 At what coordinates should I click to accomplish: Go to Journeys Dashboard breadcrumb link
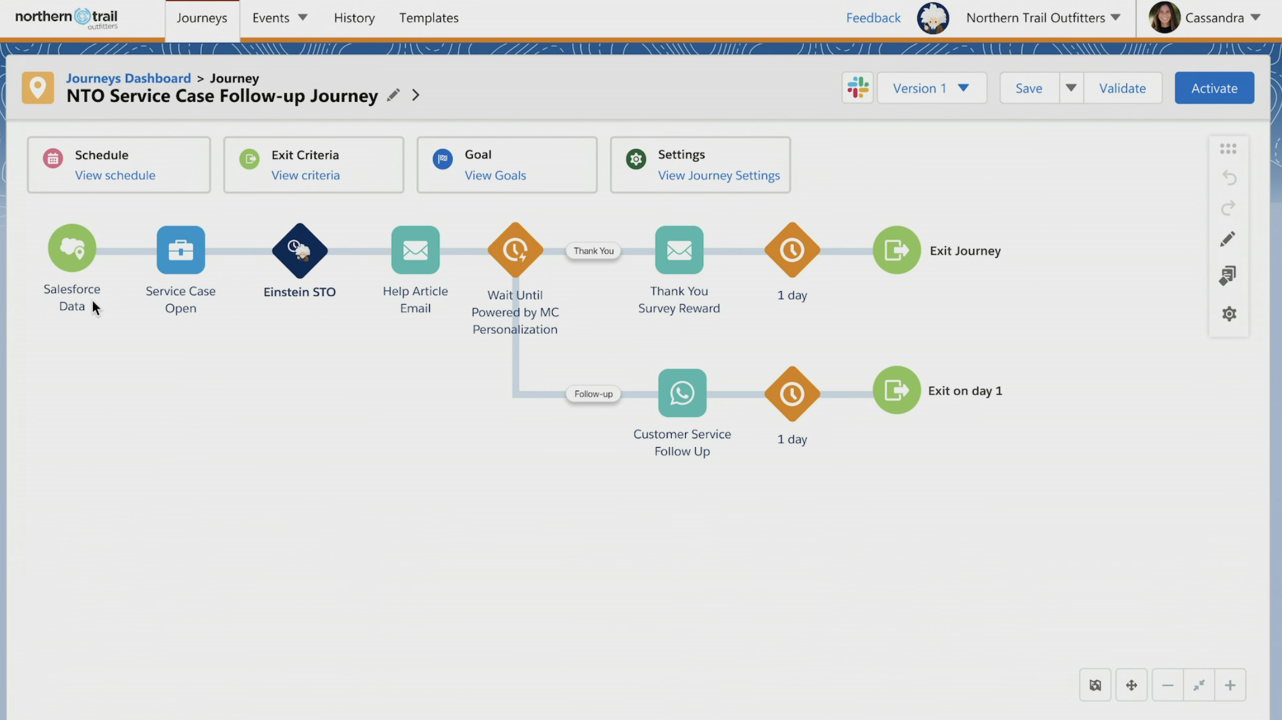click(x=128, y=78)
